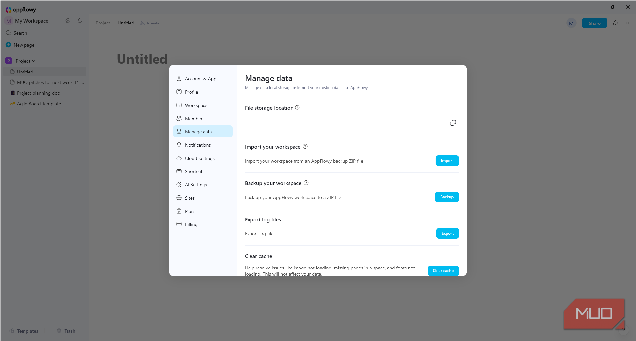This screenshot has height=341, width=636.
Task: Switch to Workspace settings
Action: 203,105
